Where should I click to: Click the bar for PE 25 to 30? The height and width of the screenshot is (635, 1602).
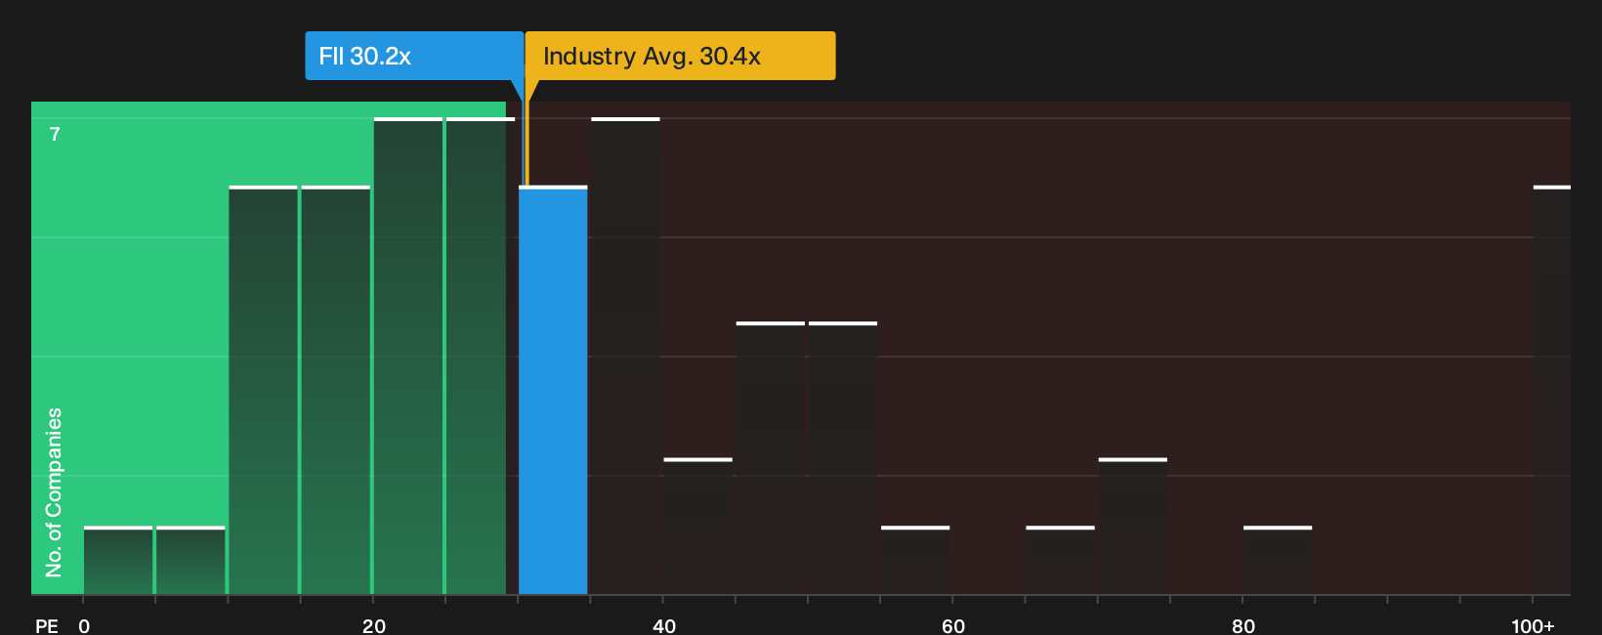[x=481, y=356]
